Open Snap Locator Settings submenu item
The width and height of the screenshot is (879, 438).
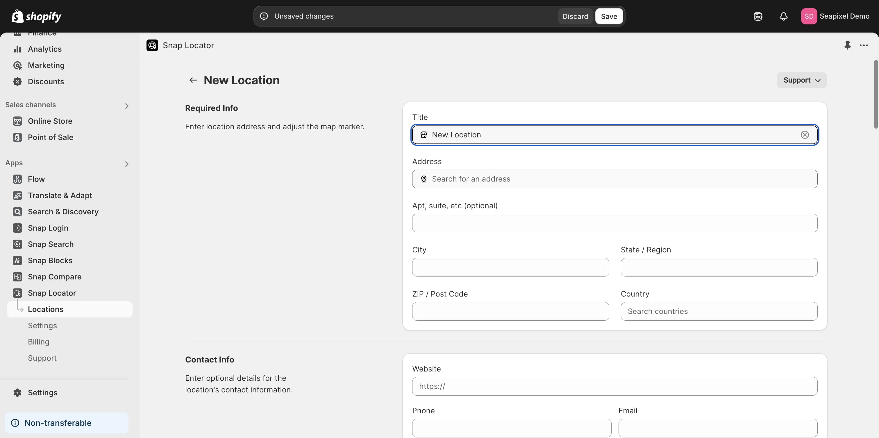(x=42, y=326)
